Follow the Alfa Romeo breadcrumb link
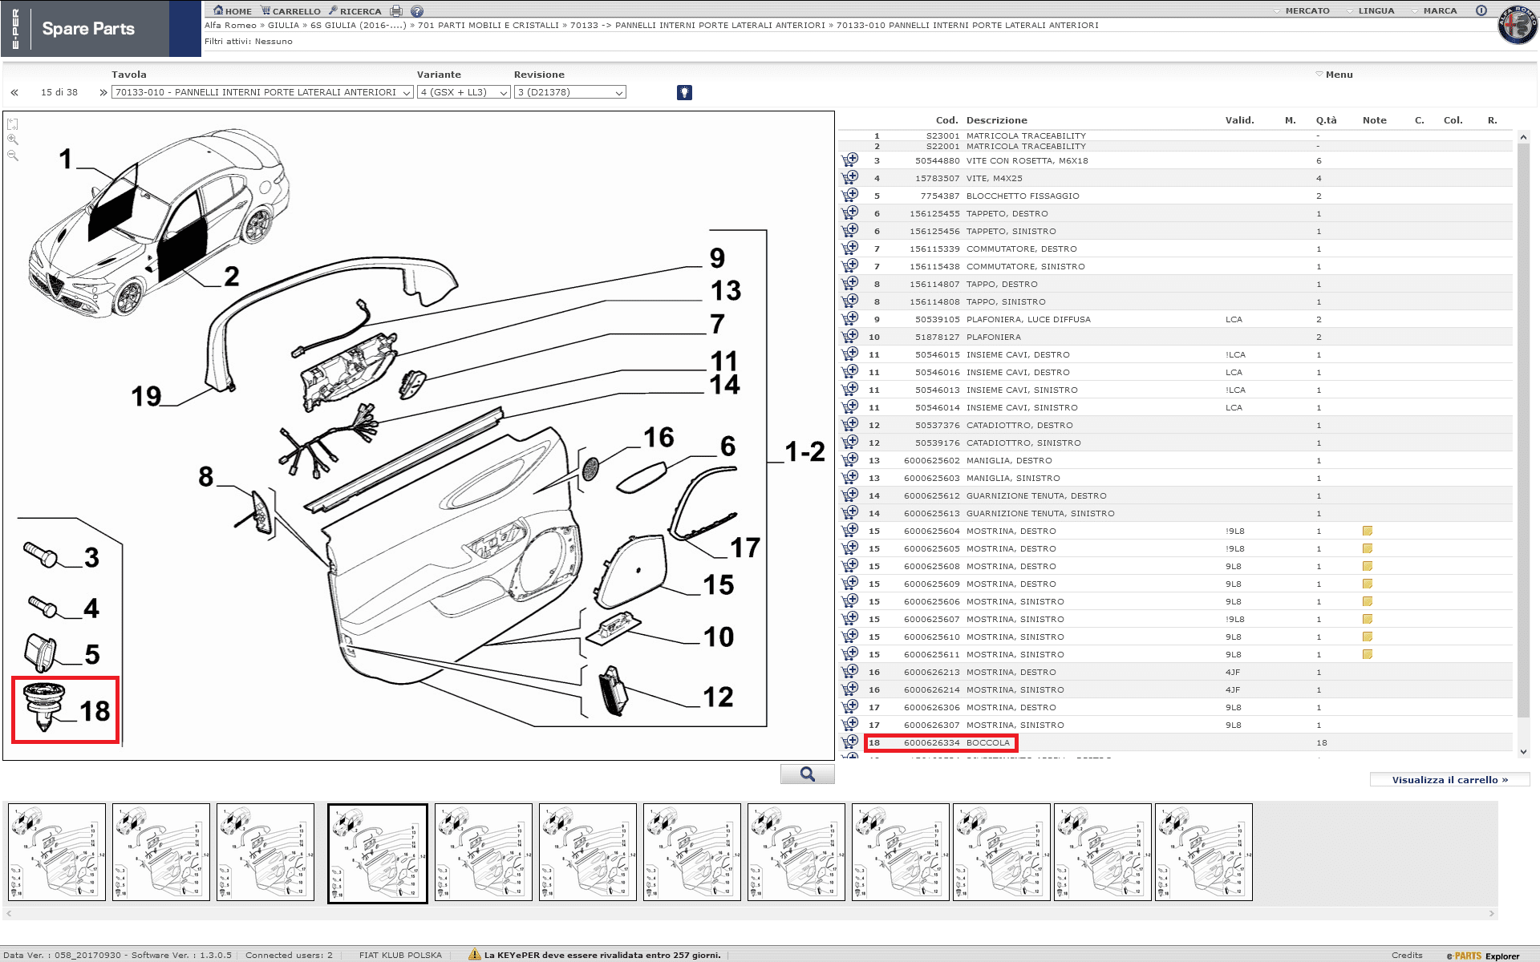 230,26
